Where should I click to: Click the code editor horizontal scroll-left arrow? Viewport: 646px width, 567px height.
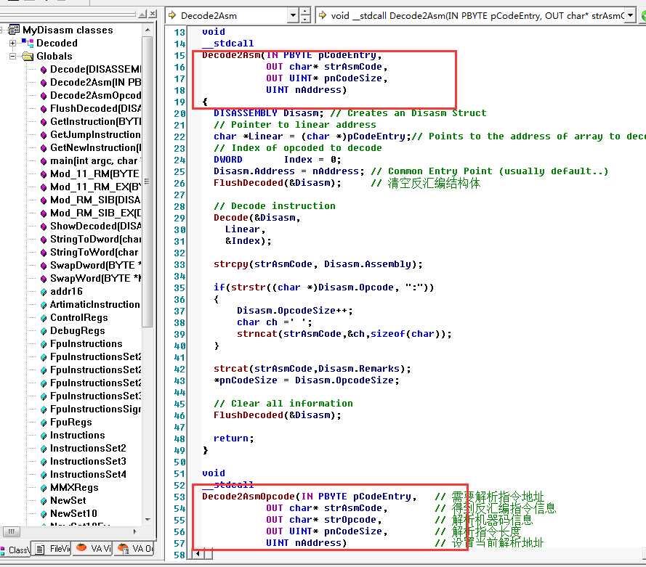pyautogui.click(x=198, y=554)
